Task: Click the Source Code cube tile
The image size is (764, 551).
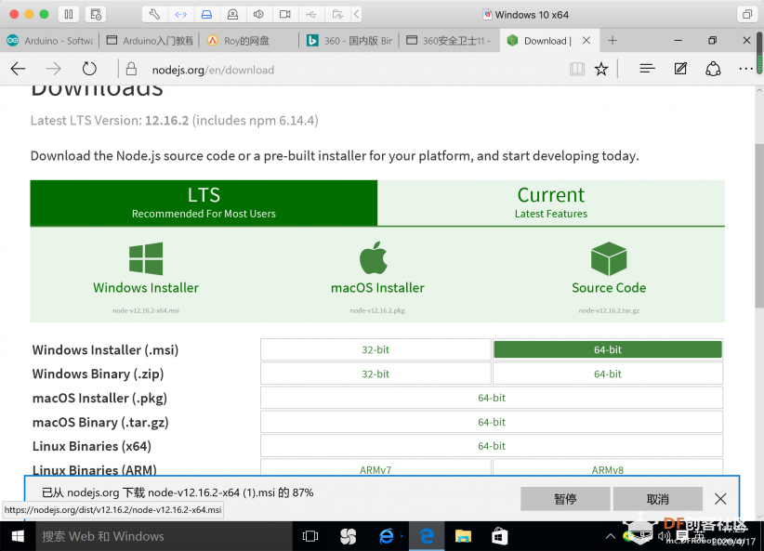Action: [x=609, y=275]
